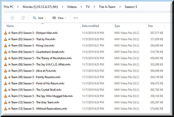Click the Share icon in the toolbar
174x117 pixels.
12,18
